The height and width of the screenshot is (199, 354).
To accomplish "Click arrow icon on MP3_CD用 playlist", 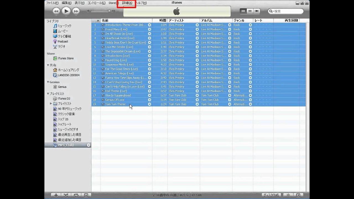I will click(88, 145).
